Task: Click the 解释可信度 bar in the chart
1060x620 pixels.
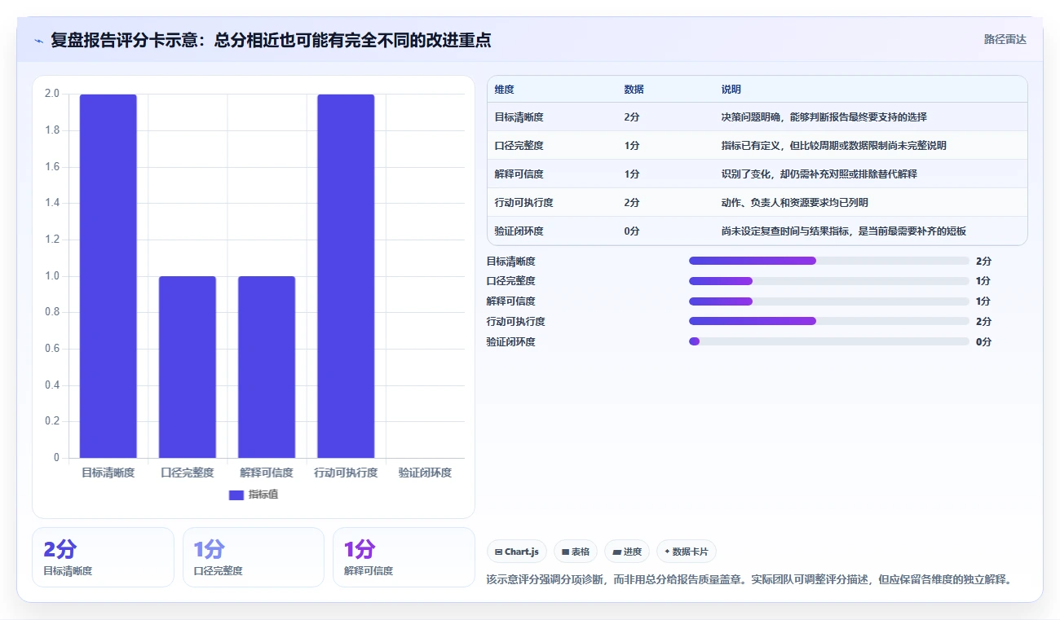Action: (267, 367)
